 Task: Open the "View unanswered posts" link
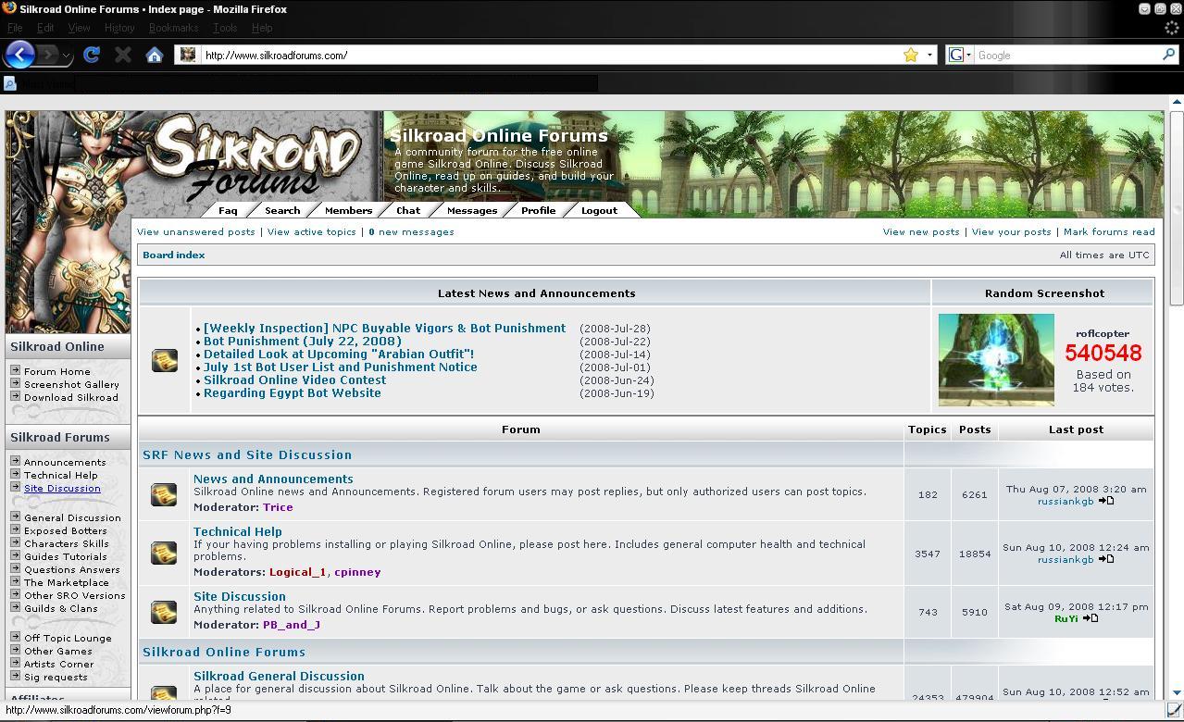[x=195, y=232]
